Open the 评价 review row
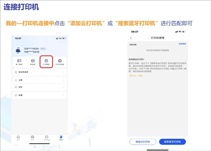This screenshot has width=211, height=151. click(x=39, y=87)
